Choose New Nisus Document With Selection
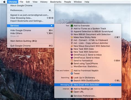This screenshot has width=131, height=100. tap(88, 46)
